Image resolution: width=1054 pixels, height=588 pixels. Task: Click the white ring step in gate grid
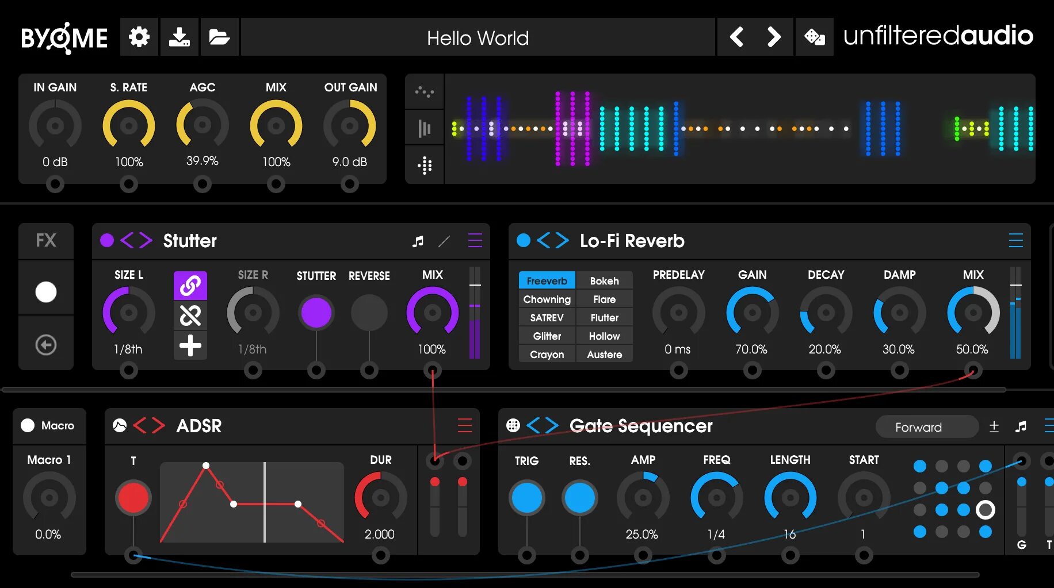point(986,509)
